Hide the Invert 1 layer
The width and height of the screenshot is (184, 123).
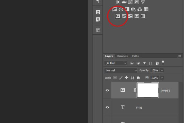(x=107, y=90)
